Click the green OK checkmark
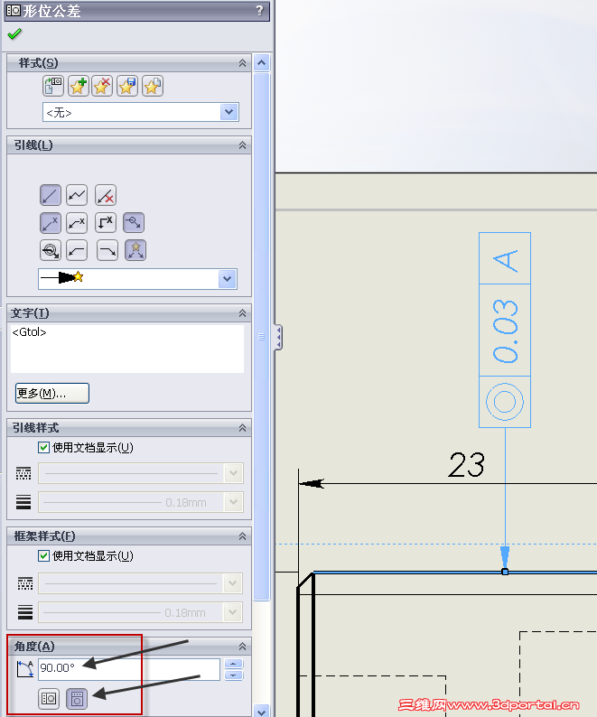 (x=14, y=33)
